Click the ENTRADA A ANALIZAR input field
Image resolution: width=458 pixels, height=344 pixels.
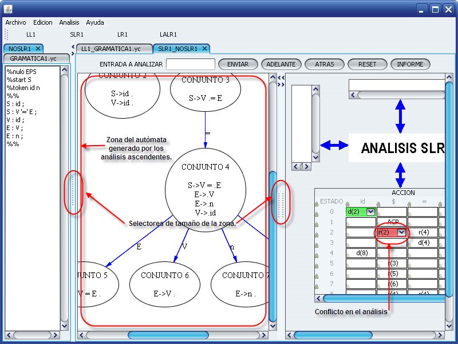(x=190, y=64)
